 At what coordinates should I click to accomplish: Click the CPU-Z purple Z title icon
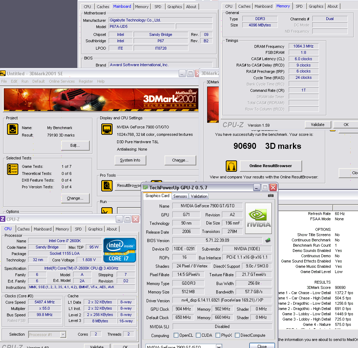tap(2, 219)
